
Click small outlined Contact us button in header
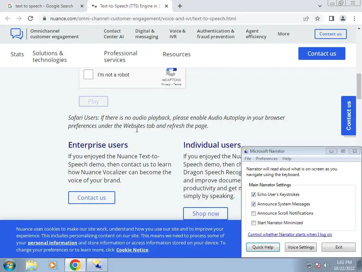coord(331,34)
